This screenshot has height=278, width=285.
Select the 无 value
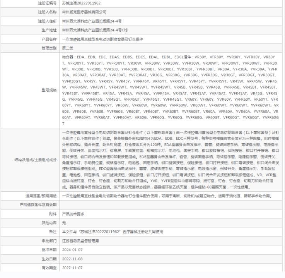tap(64, 223)
